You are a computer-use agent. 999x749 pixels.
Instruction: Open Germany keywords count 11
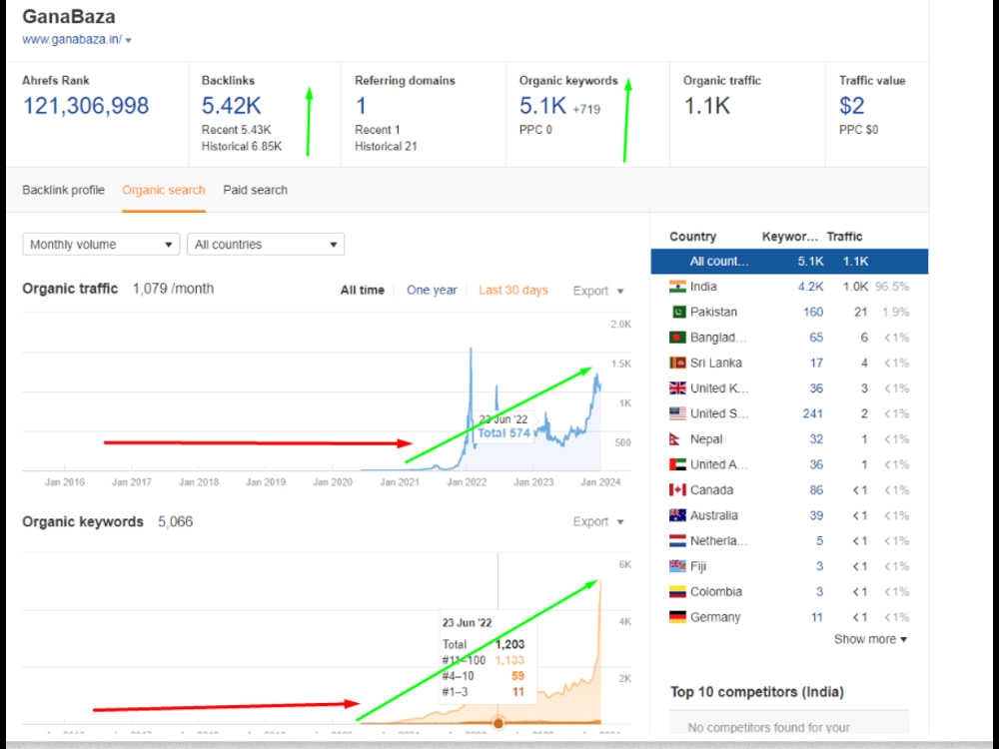point(817,617)
